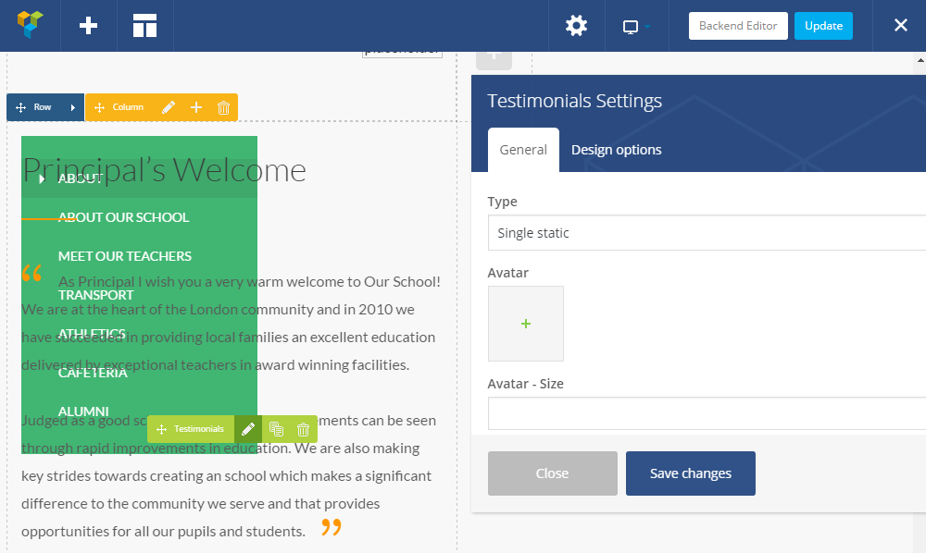This screenshot has height=553, width=926.
Task: Clone the Testimonials element copy icon
Action: pyautogui.click(x=275, y=428)
